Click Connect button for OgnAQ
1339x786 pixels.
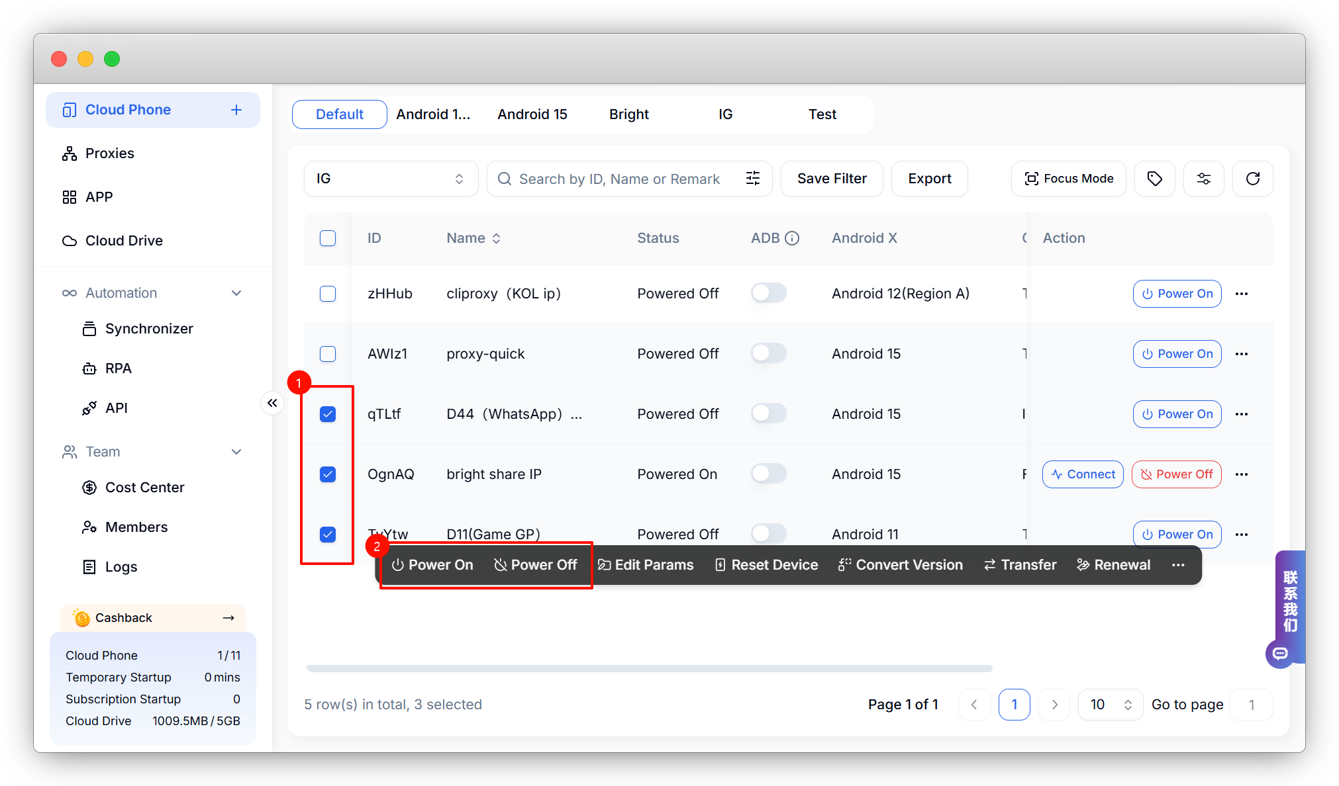point(1083,474)
